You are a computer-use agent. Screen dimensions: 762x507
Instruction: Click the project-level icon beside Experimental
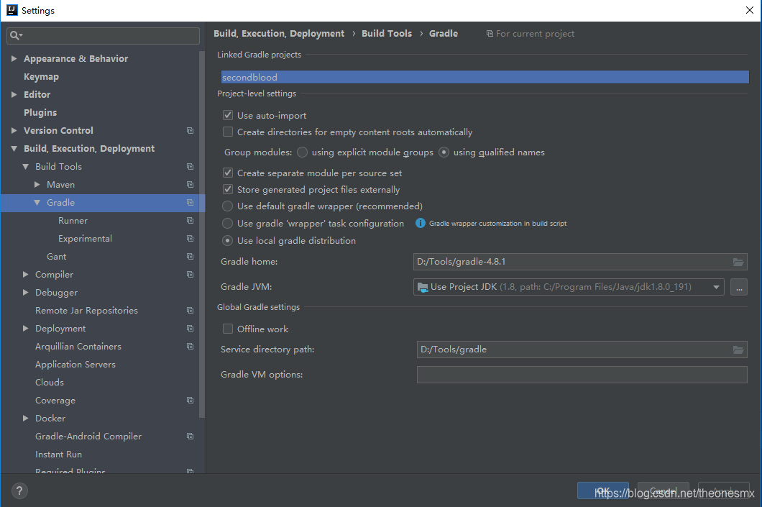point(190,239)
